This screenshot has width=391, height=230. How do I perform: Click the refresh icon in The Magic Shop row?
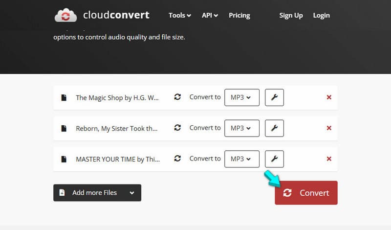177,97
